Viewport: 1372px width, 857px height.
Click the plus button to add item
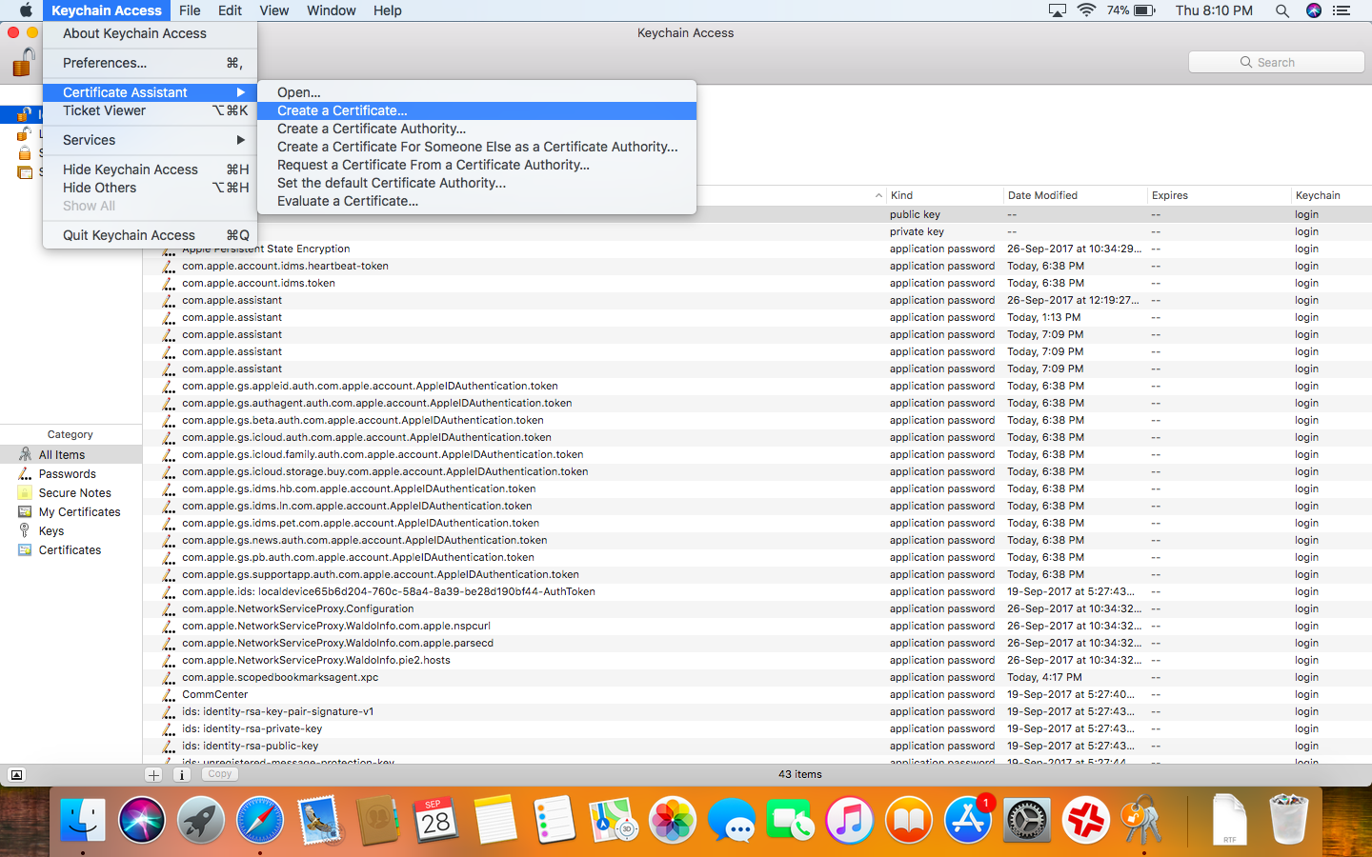click(153, 775)
